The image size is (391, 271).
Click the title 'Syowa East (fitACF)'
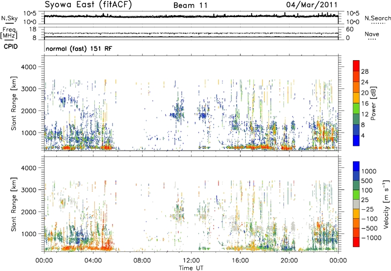coord(88,4)
